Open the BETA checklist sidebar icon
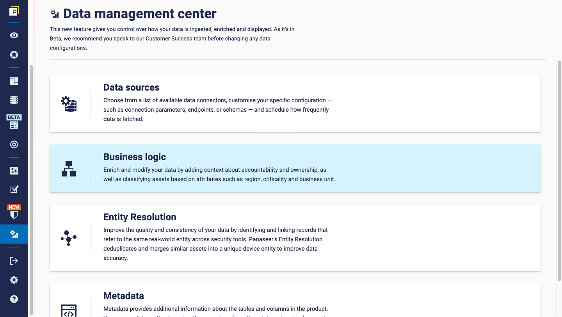The height and width of the screenshot is (317, 562). tap(14, 122)
